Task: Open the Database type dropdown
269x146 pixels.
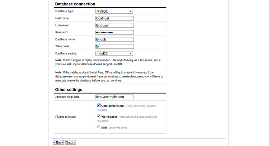Action: [114, 11]
